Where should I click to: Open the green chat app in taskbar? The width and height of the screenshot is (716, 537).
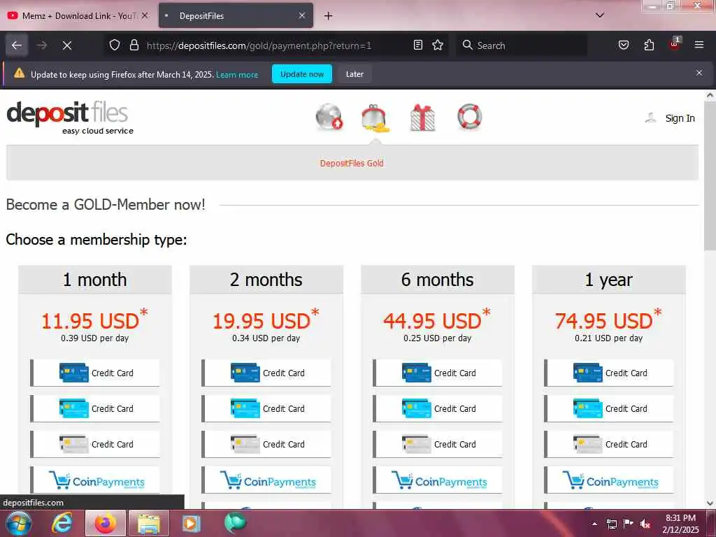click(x=235, y=523)
